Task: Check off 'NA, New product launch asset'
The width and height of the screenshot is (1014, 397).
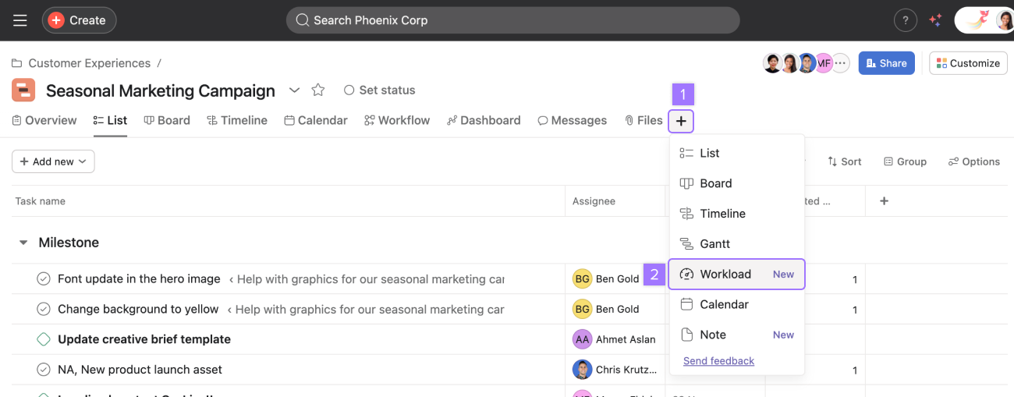Action: [x=44, y=370]
